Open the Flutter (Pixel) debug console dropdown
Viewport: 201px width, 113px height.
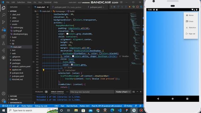pyautogui.click(x=123, y=92)
